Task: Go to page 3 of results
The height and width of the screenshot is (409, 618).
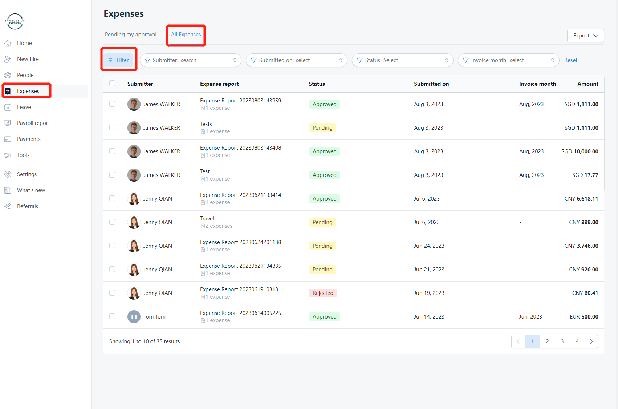Action: point(562,341)
